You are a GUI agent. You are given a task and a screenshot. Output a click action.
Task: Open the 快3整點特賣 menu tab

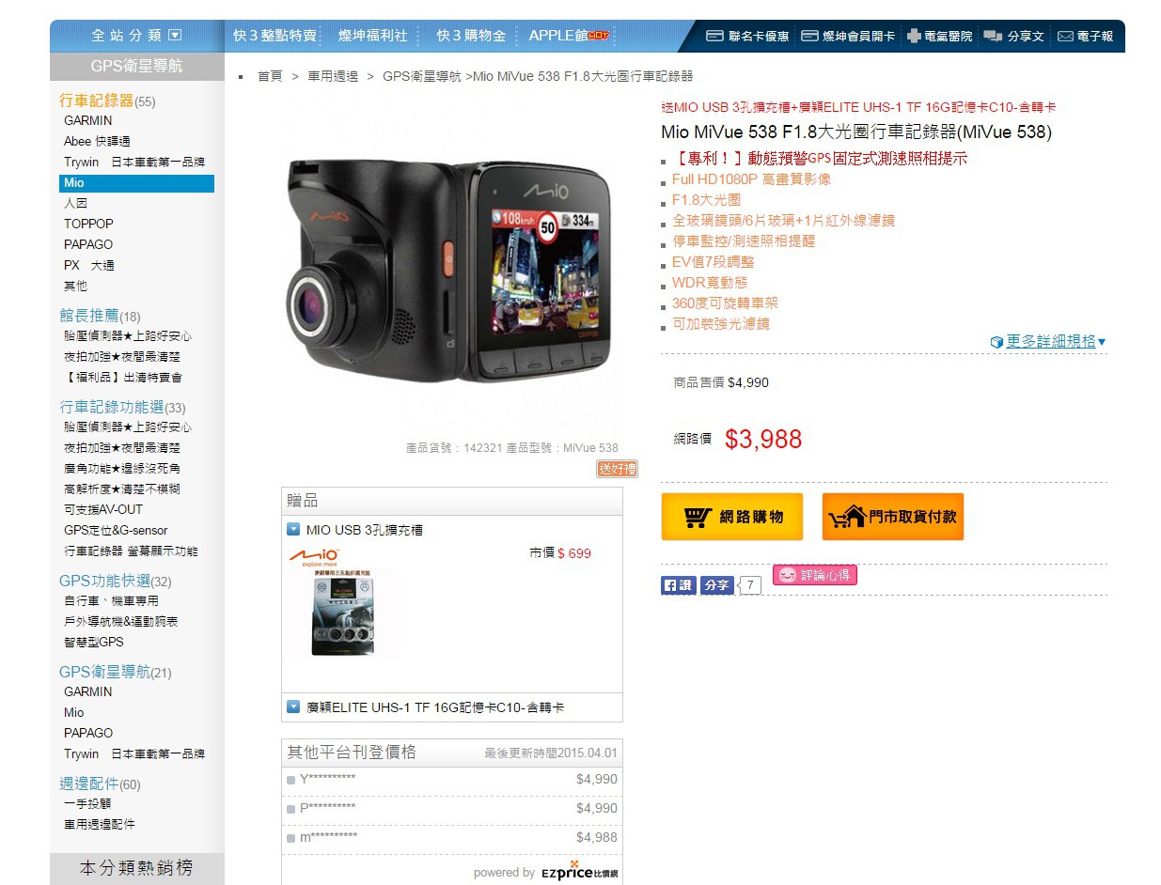pos(275,36)
